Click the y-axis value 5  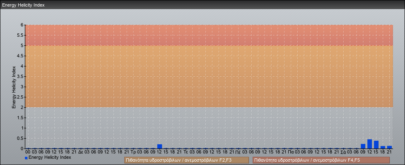(22, 45)
